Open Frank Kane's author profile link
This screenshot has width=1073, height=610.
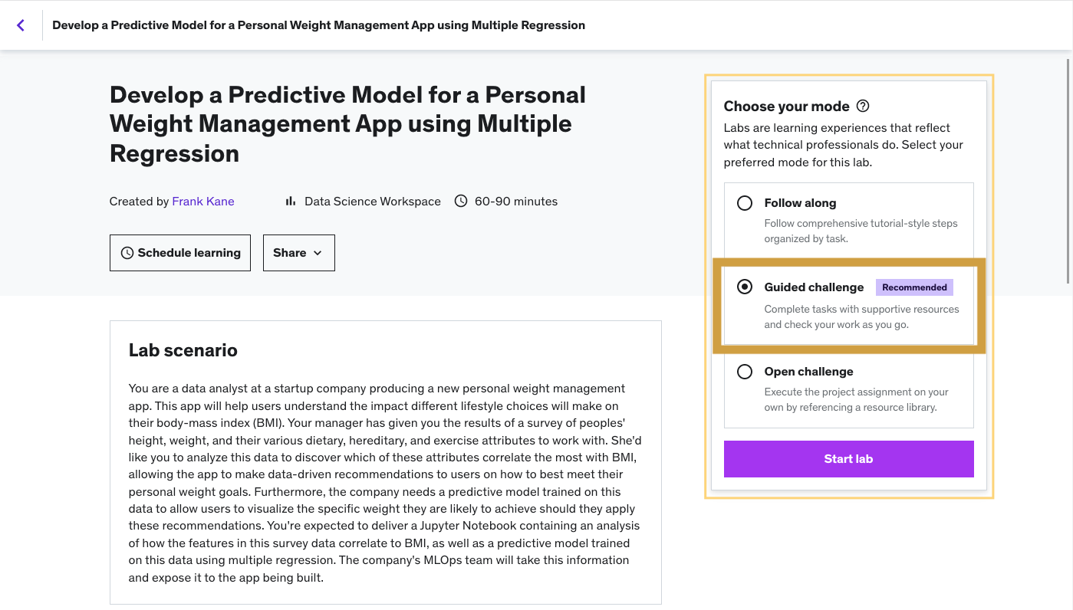(203, 202)
